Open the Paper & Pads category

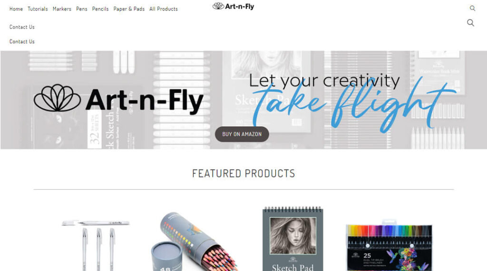coord(129,9)
